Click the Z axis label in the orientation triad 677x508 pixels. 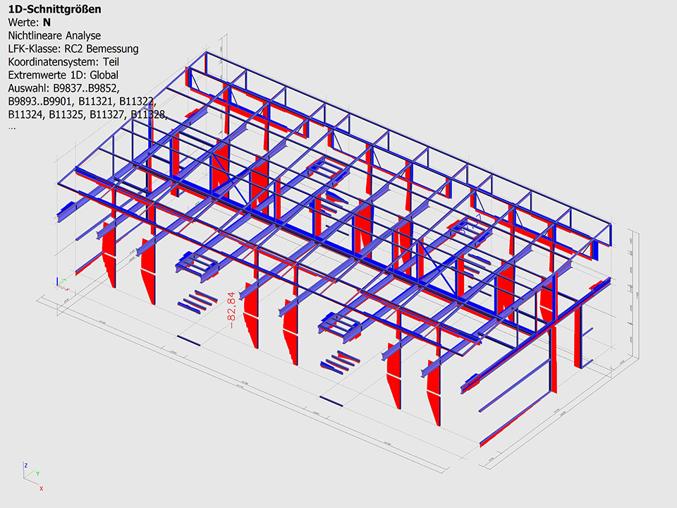pos(25,466)
